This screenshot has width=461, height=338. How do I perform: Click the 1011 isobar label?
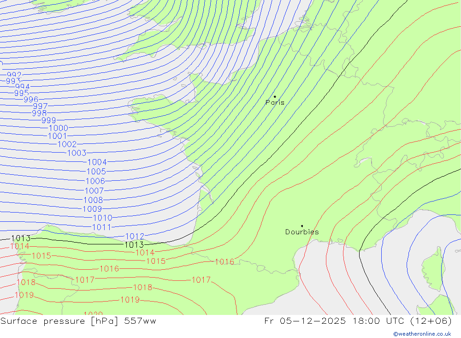pyautogui.click(x=101, y=227)
